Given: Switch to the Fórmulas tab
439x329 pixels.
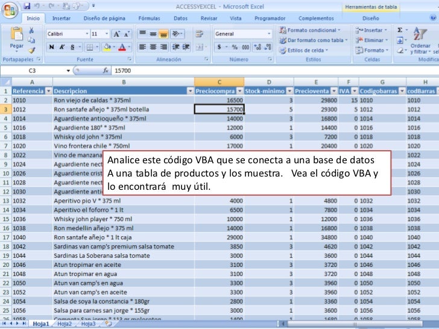Looking at the screenshot, I should 149,18.
